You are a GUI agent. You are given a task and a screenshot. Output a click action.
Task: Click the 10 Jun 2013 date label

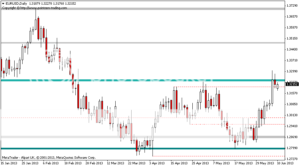point(285,163)
